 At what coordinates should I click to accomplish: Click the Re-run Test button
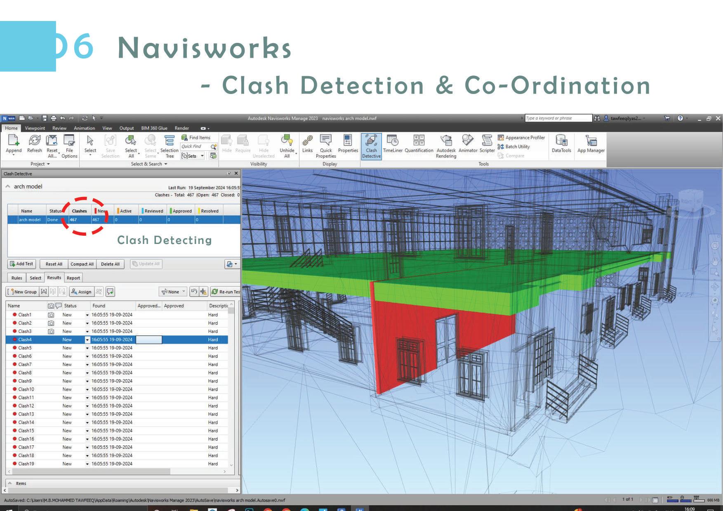(225, 292)
